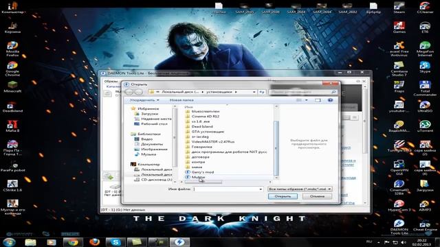440x247 pixels.
Task: Launch CCleaner from the desktop
Action: coord(425,8)
